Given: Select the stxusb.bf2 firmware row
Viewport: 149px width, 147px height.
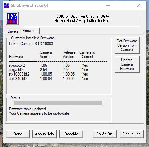Looking at the screenshot, I should 49,65.
